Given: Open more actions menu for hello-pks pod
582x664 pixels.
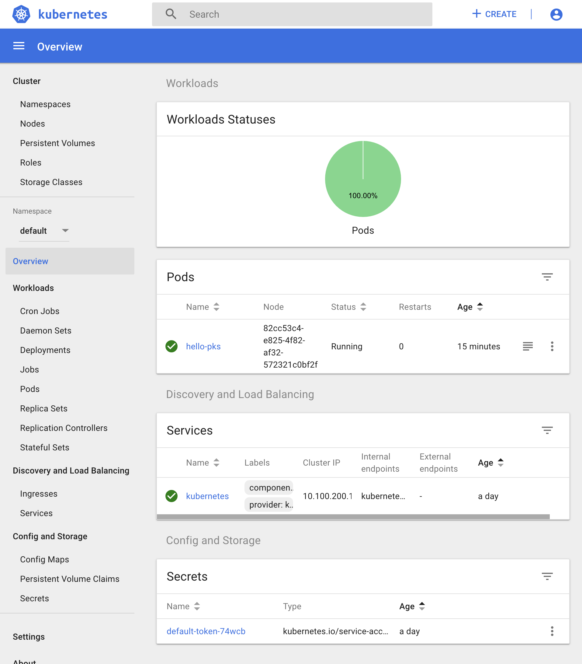Looking at the screenshot, I should (552, 346).
